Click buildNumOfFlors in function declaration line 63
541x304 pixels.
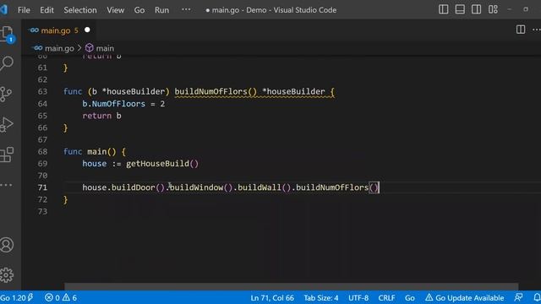click(210, 92)
